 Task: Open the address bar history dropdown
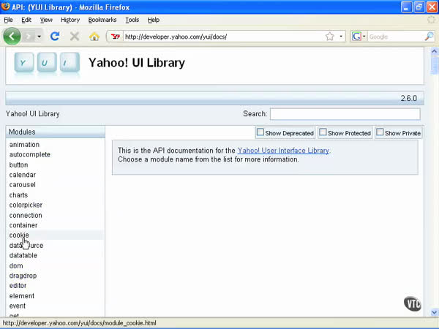[341, 36]
